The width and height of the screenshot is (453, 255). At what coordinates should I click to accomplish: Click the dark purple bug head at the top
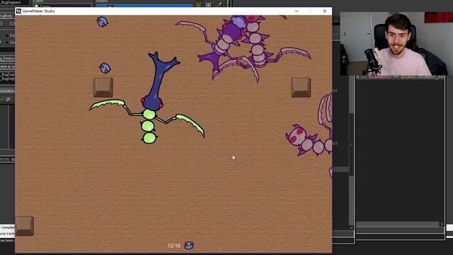coord(231,31)
